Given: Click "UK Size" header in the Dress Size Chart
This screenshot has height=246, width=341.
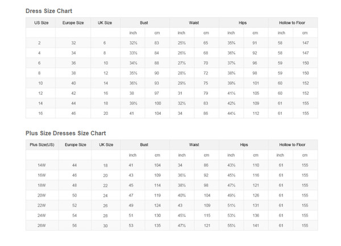Looking at the screenshot, I should tap(105, 23).
